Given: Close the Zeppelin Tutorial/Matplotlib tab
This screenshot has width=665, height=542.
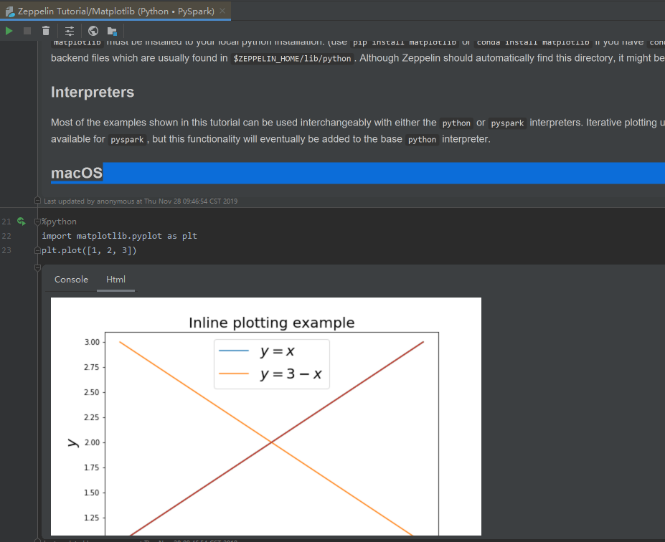Looking at the screenshot, I should [x=222, y=11].
